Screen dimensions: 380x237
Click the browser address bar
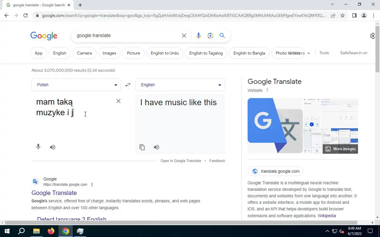click(x=183, y=15)
